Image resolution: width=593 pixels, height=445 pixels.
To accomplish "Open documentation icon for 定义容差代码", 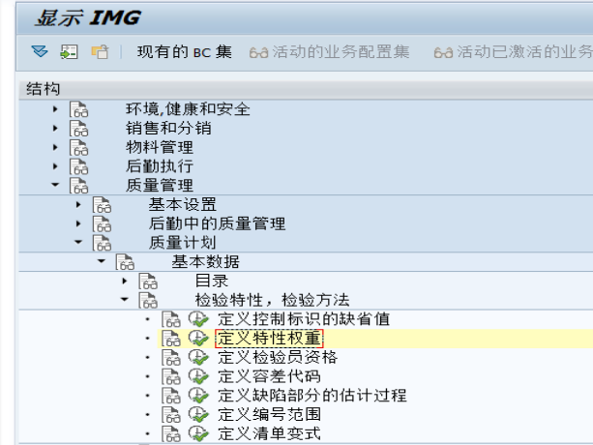I will click(x=171, y=376).
